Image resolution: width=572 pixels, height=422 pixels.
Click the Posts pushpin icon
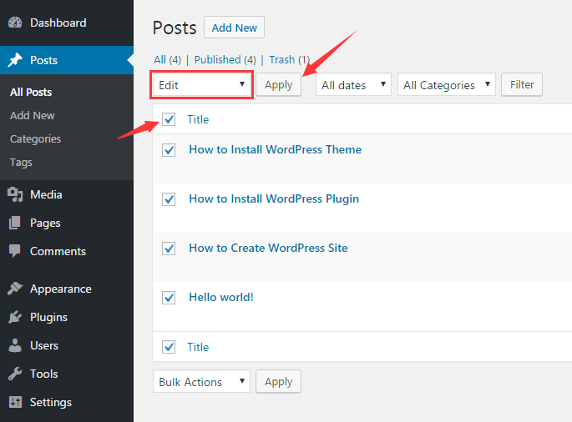pos(15,60)
